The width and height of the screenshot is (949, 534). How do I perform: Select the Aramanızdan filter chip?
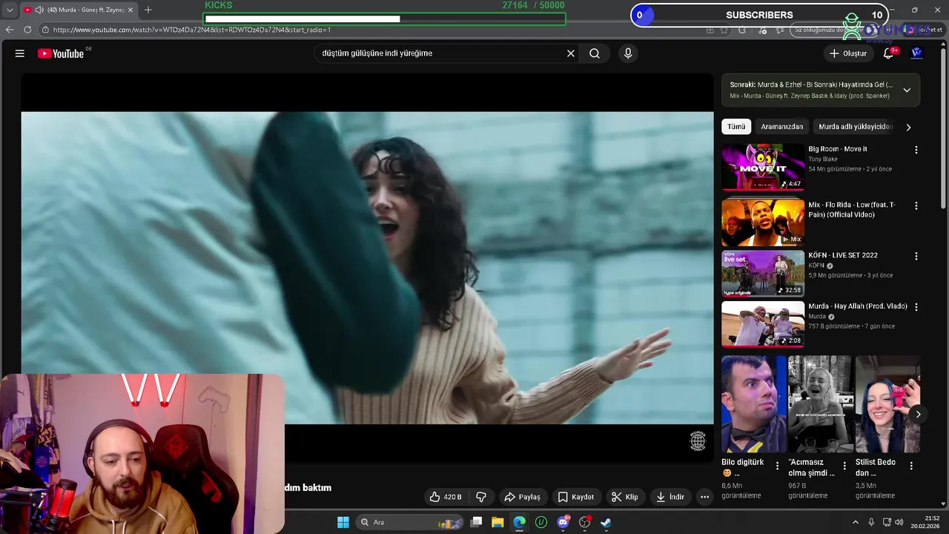coord(781,127)
